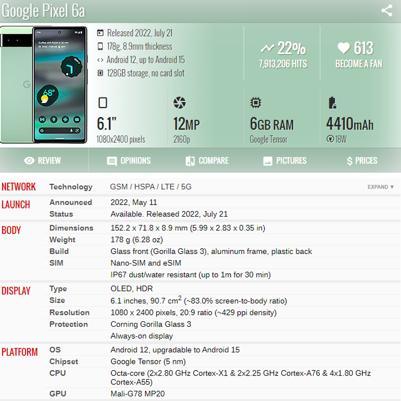Click the Technology label link
Image resolution: width=401 pixels, height=401 pixels.
[71, 186]
